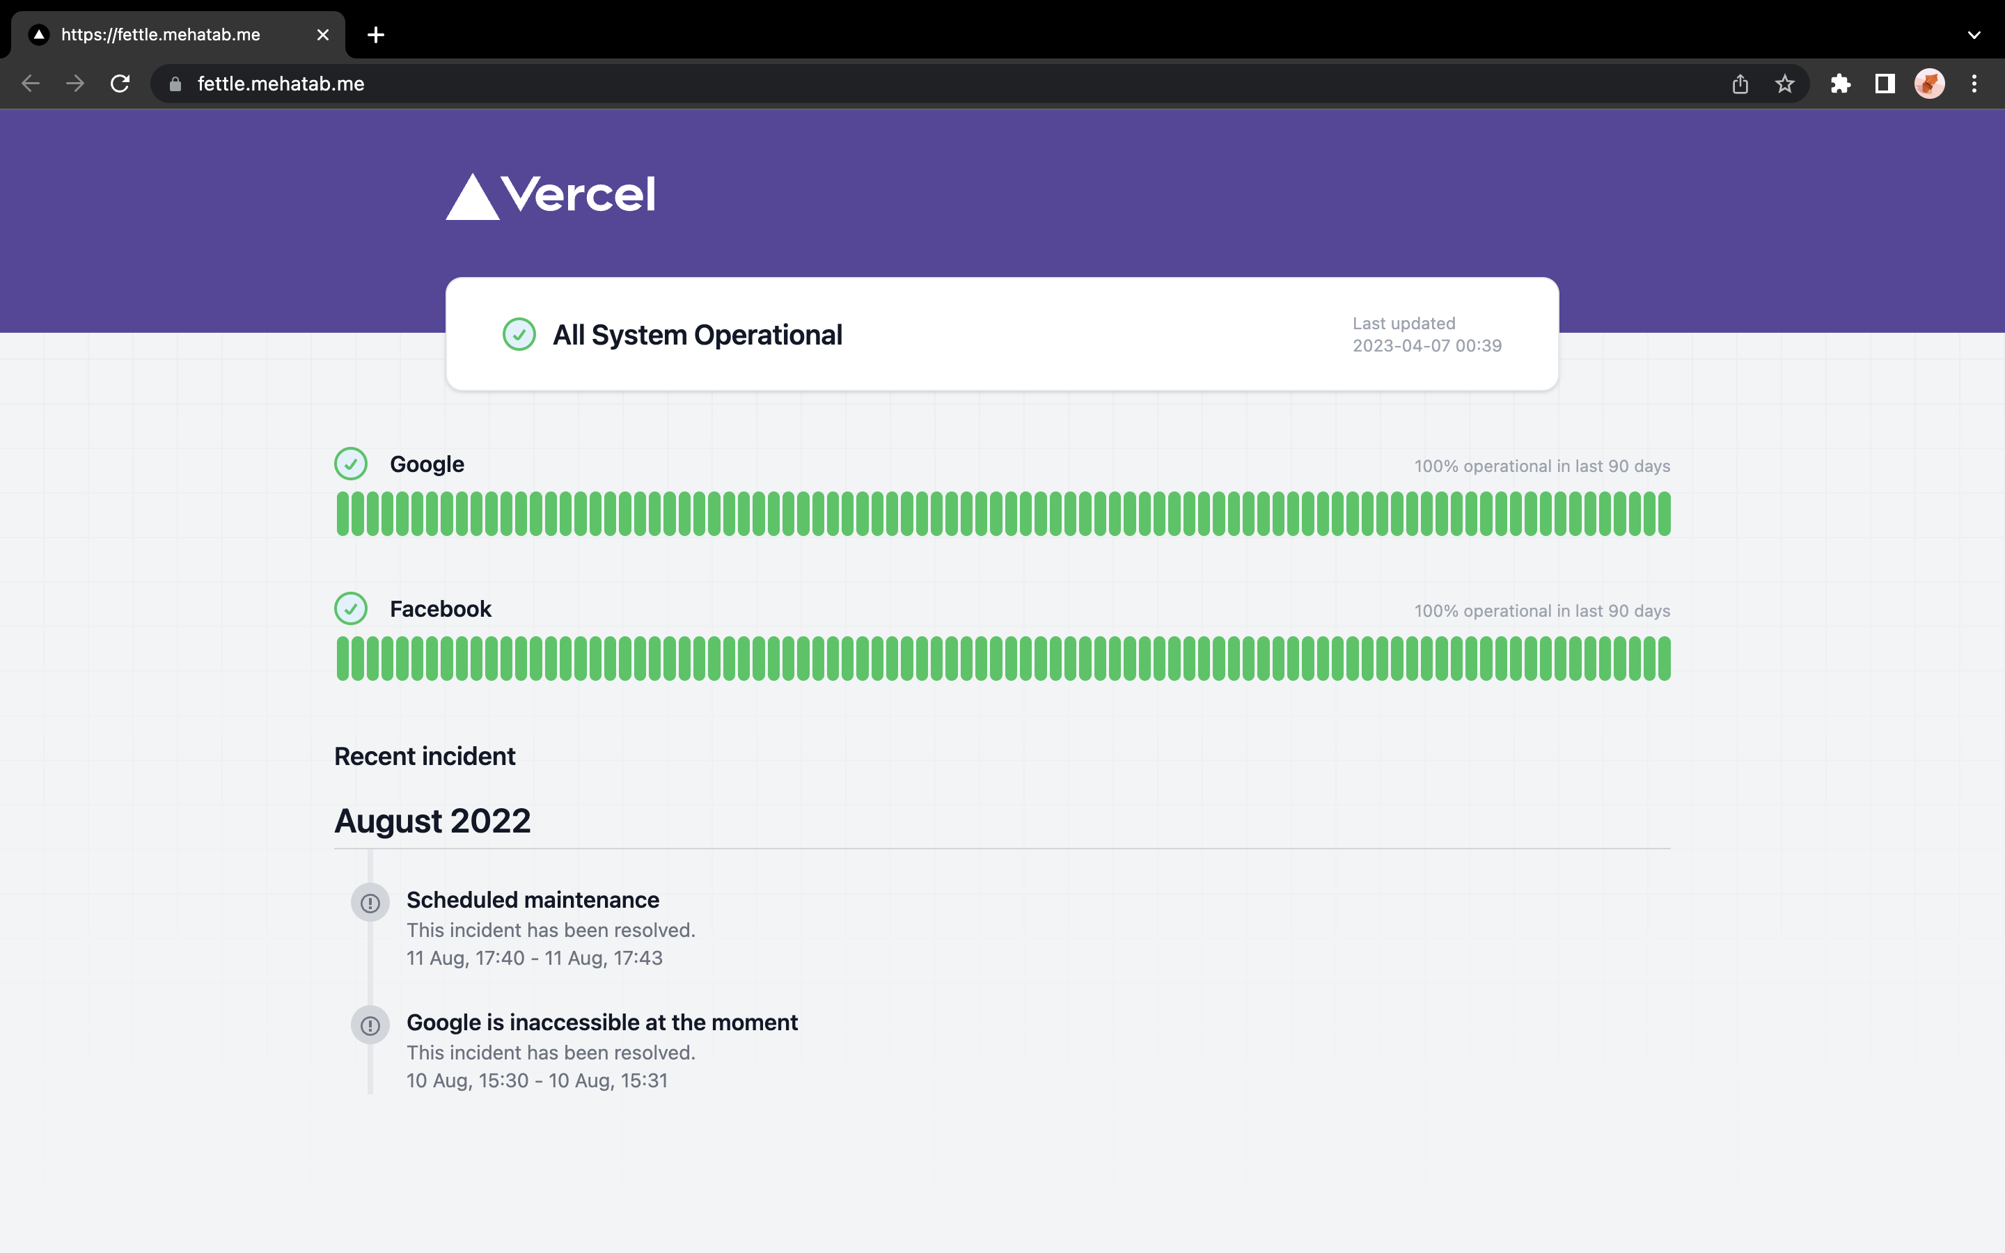Open a new browser tab

376,35
